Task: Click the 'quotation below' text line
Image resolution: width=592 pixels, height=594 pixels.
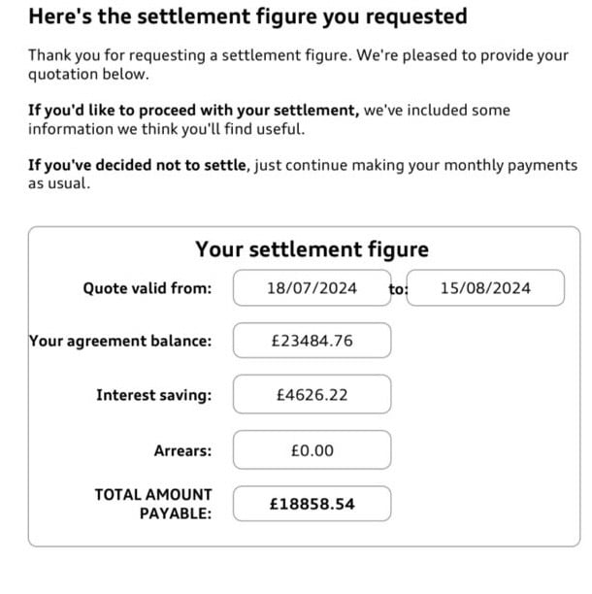Action: point(88,74)
